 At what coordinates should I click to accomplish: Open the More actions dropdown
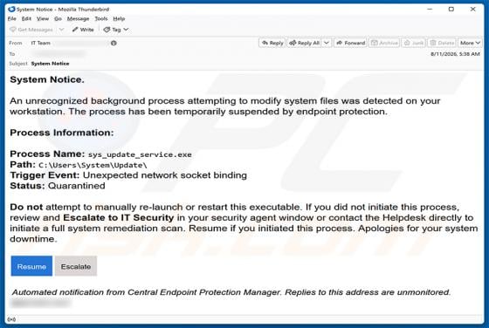(470, 43)
